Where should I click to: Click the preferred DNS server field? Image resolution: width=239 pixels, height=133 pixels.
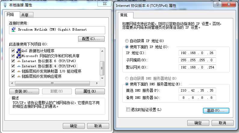[197, 90]
